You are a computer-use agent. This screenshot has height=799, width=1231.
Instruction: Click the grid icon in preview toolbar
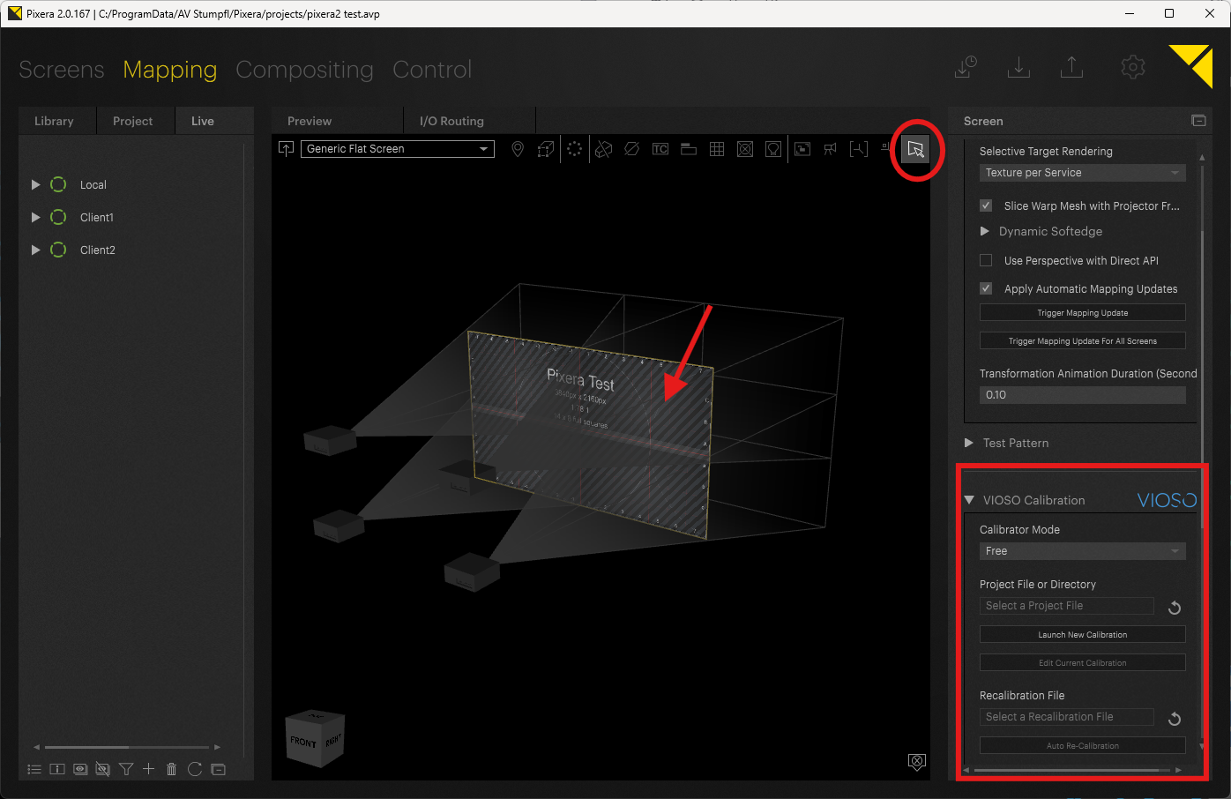pyautogui.click(x=717, y=149)
